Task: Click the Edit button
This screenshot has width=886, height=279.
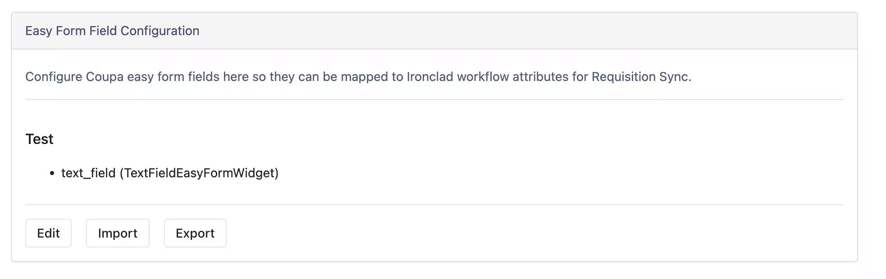Action: coord(48,233)
